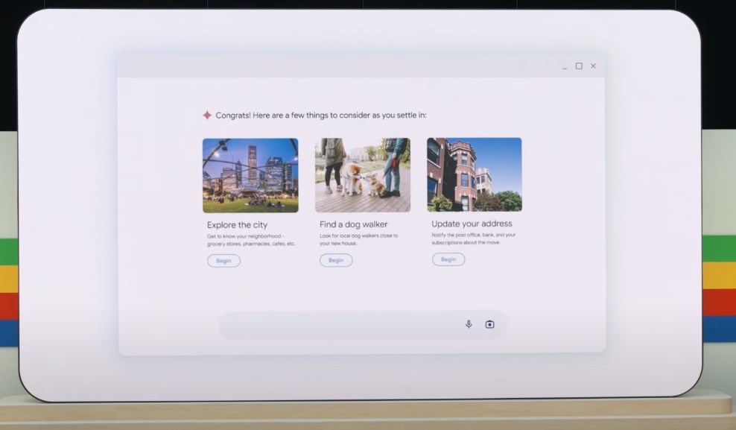The width and height of the screenshot is (736, 430).
Task: Click the 'Notify the post office' description
Action: [474, 238]
